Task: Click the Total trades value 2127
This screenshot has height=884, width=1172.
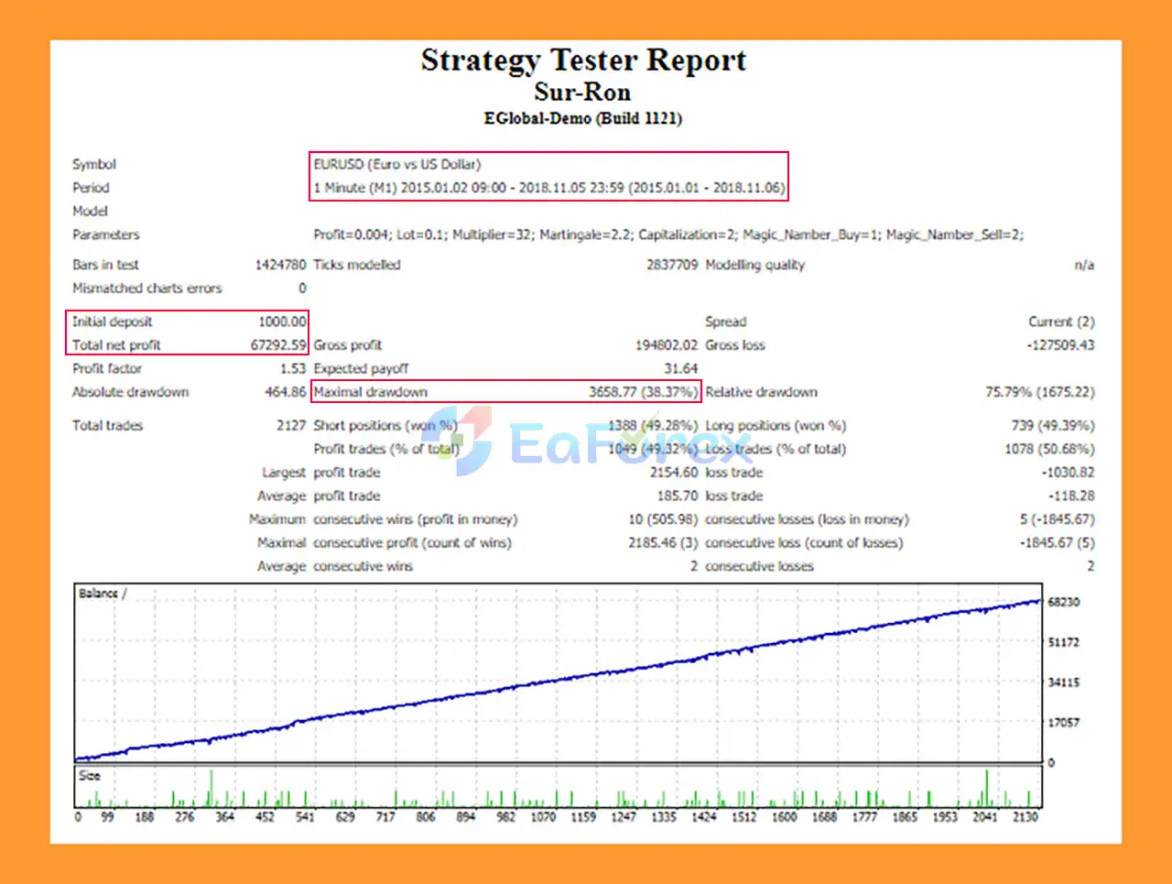Action: [x=290, y=425]
